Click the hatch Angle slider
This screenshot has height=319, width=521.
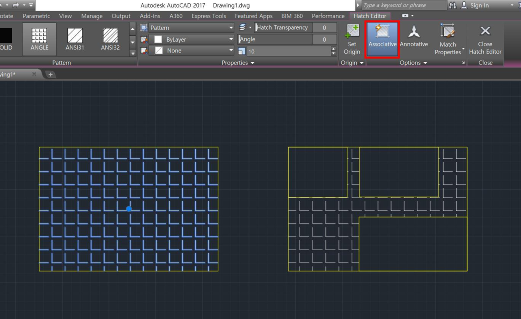275,39
